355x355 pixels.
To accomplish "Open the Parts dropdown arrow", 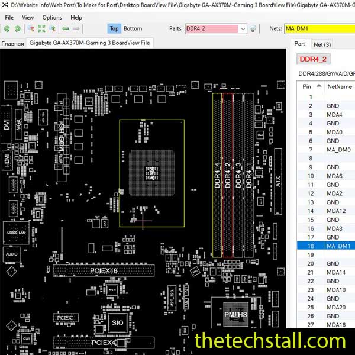I will 243,29.
